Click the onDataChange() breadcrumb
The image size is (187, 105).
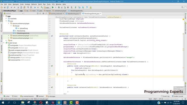click(x=114, y=17)
